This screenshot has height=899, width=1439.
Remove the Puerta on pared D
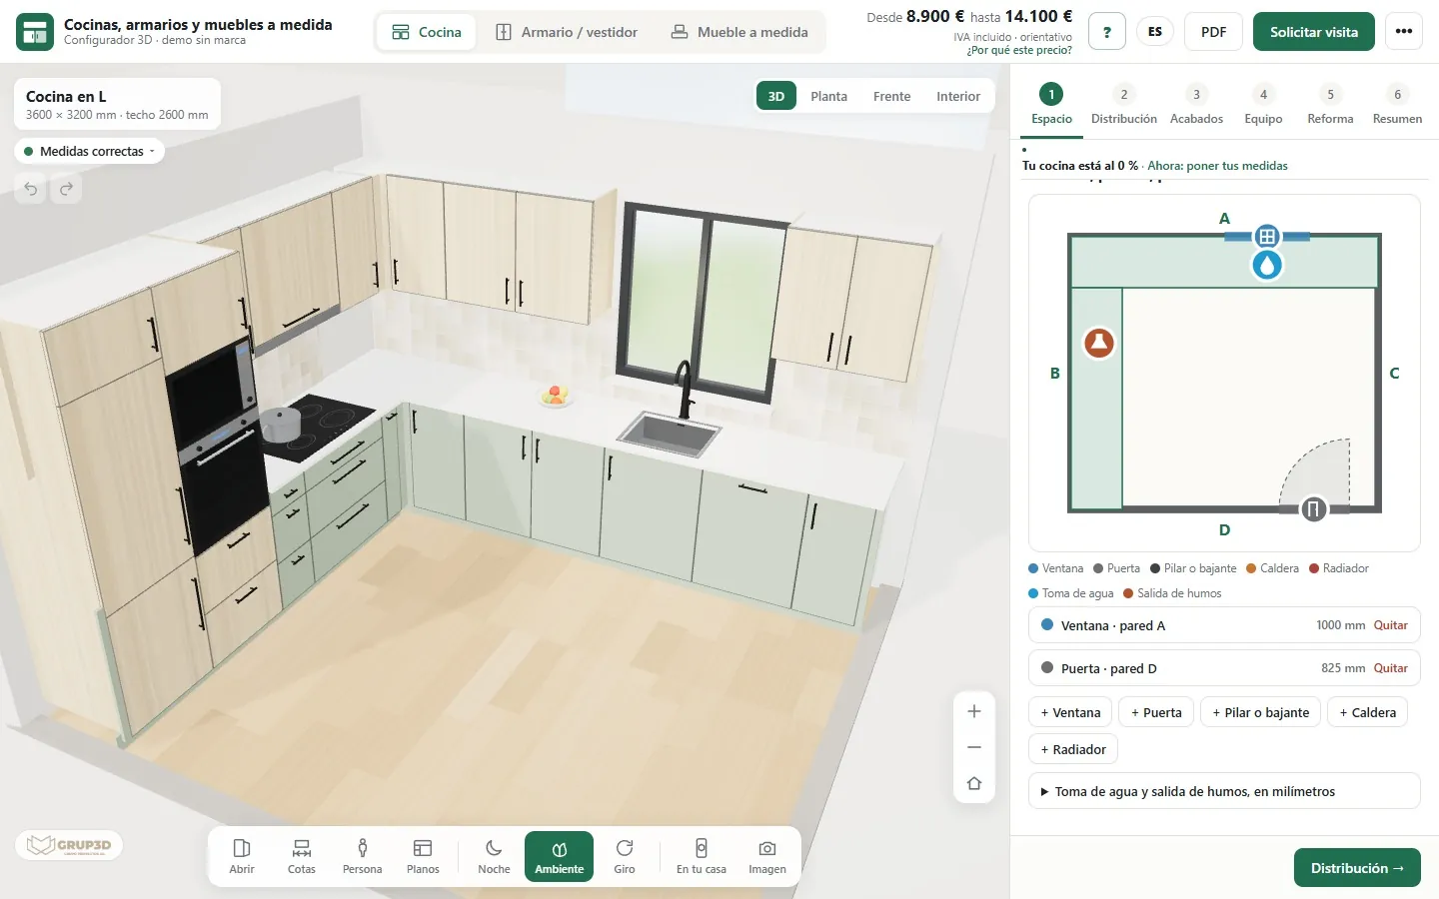pyautogui.click(x=1390, y=668)
